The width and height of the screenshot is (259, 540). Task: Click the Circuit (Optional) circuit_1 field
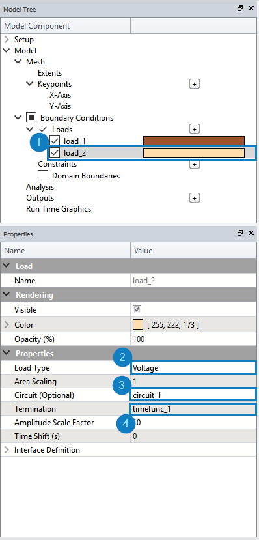[x=193, y=395]
